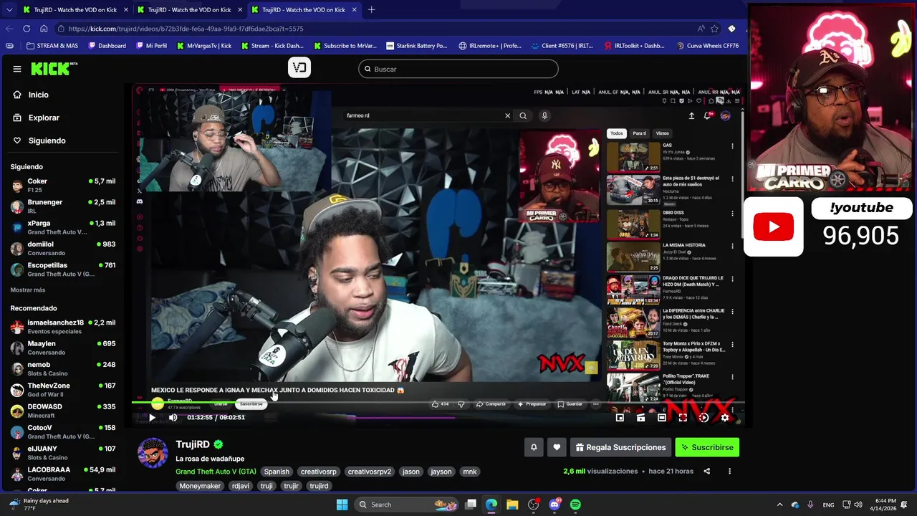Click the Buscar search field

coord(458,69)
